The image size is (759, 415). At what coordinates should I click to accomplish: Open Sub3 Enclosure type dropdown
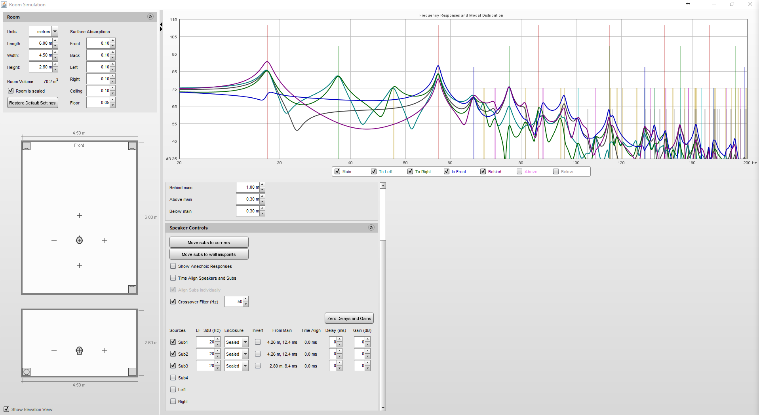click(245, 366)
